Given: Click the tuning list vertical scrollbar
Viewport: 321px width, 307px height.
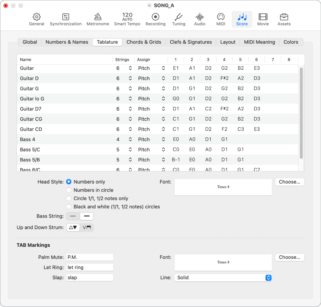Looking at the screenshot, I should pyautogui.click(x=301, y=113).
